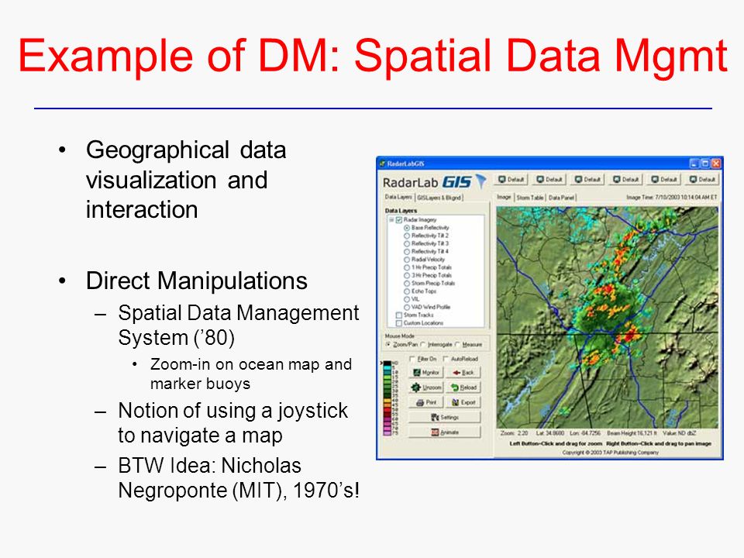744x558 pixels.
Task: Enable the Storm Tracks layer
Action: pos(399,315)
